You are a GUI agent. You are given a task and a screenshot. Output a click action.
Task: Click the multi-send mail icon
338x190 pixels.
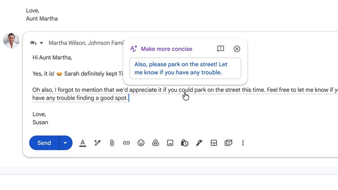coord(228,143)
